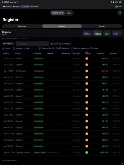Open the Savings account dropdown

pos(8,44)
